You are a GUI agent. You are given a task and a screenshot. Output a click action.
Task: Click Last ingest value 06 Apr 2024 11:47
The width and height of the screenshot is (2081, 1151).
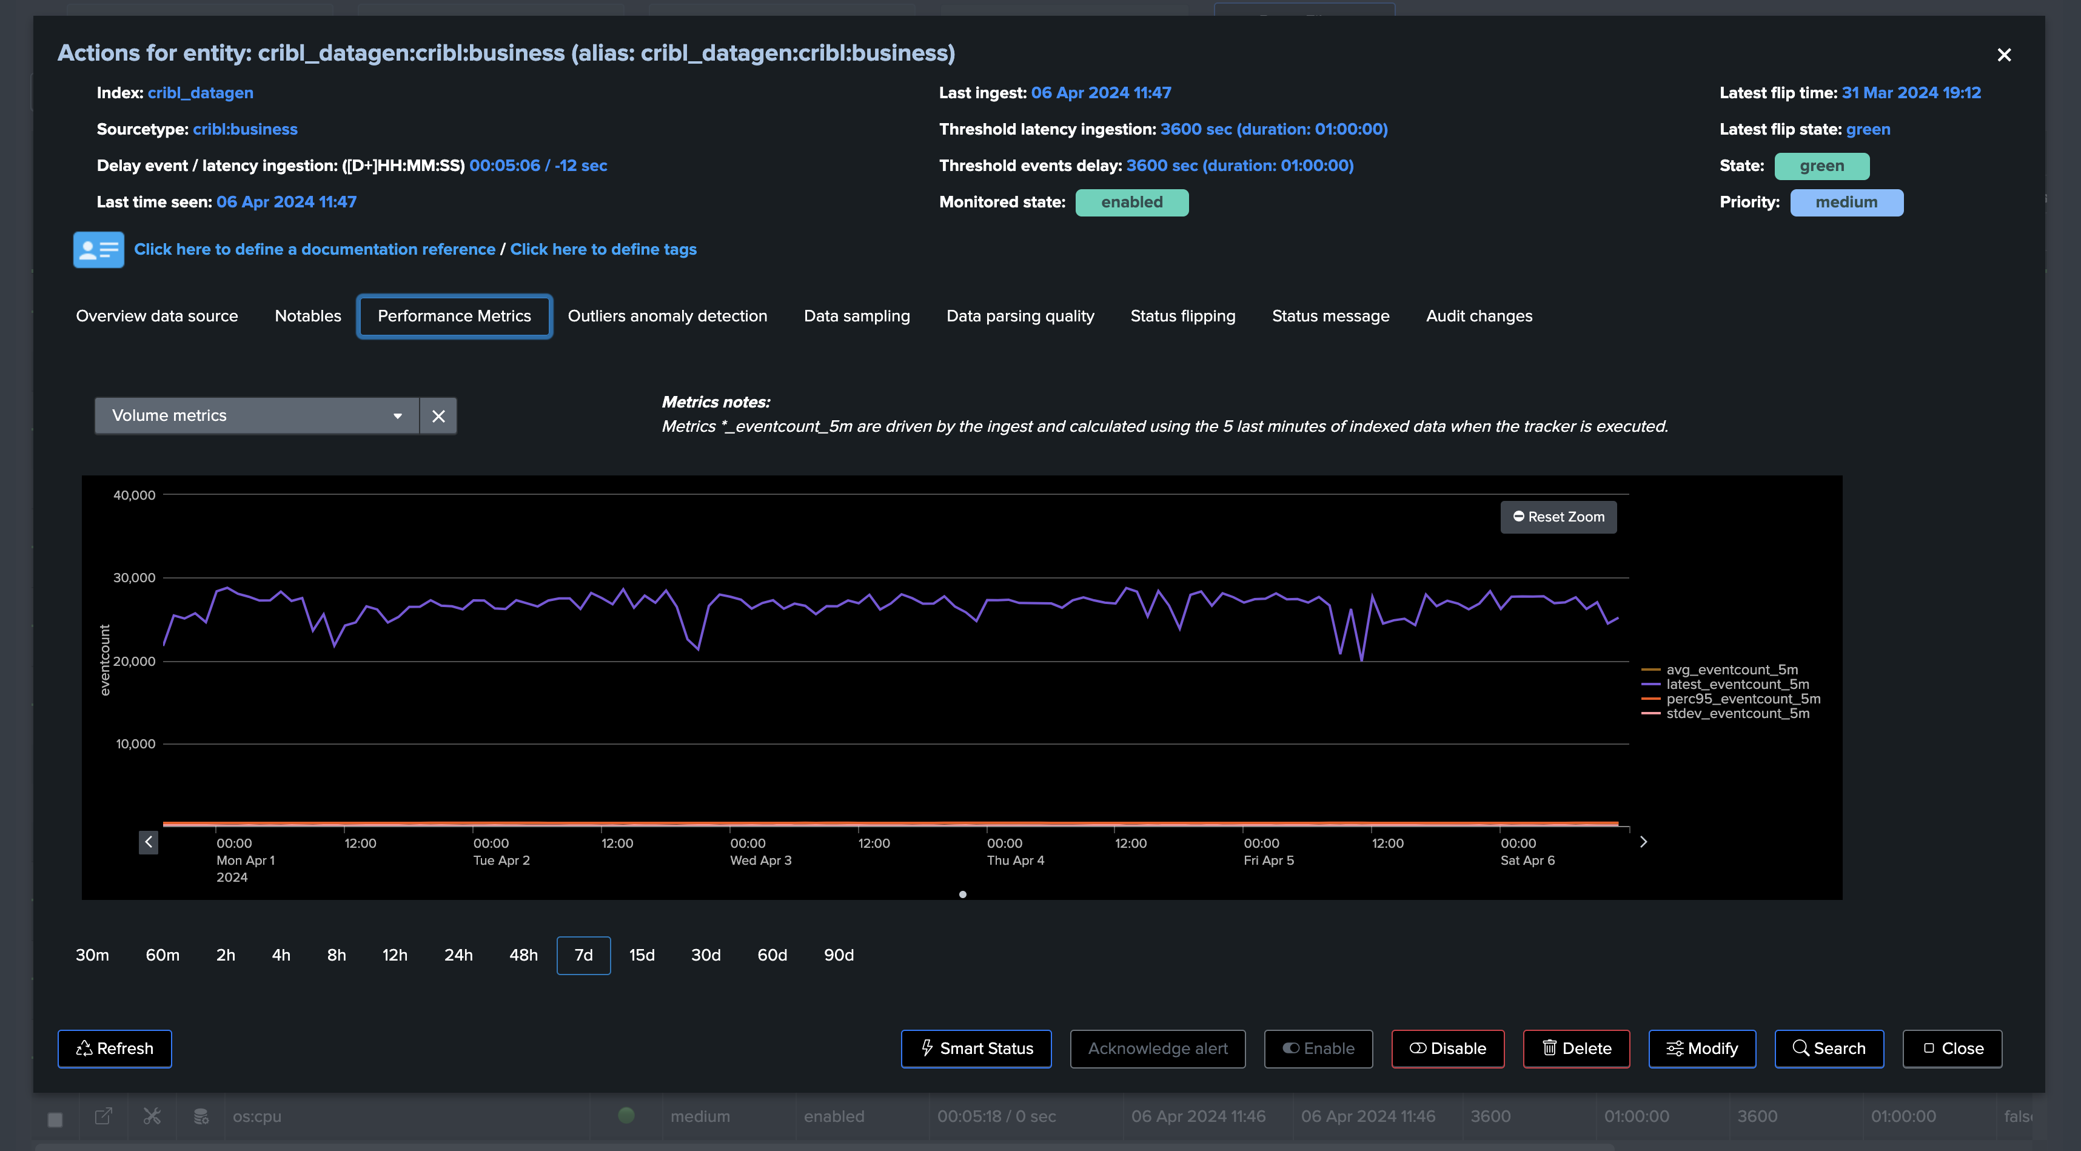pos(1101,93)
